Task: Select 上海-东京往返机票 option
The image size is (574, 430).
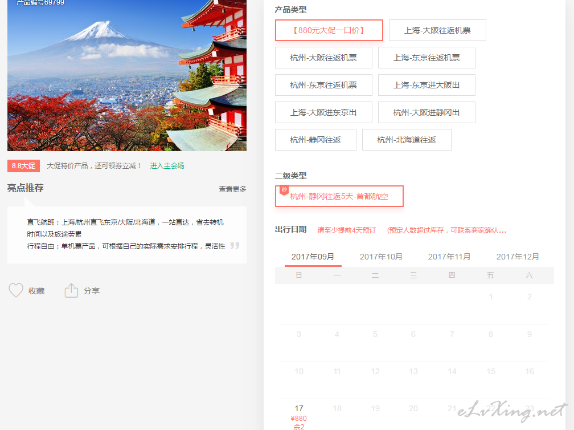Action: (427, 58)
